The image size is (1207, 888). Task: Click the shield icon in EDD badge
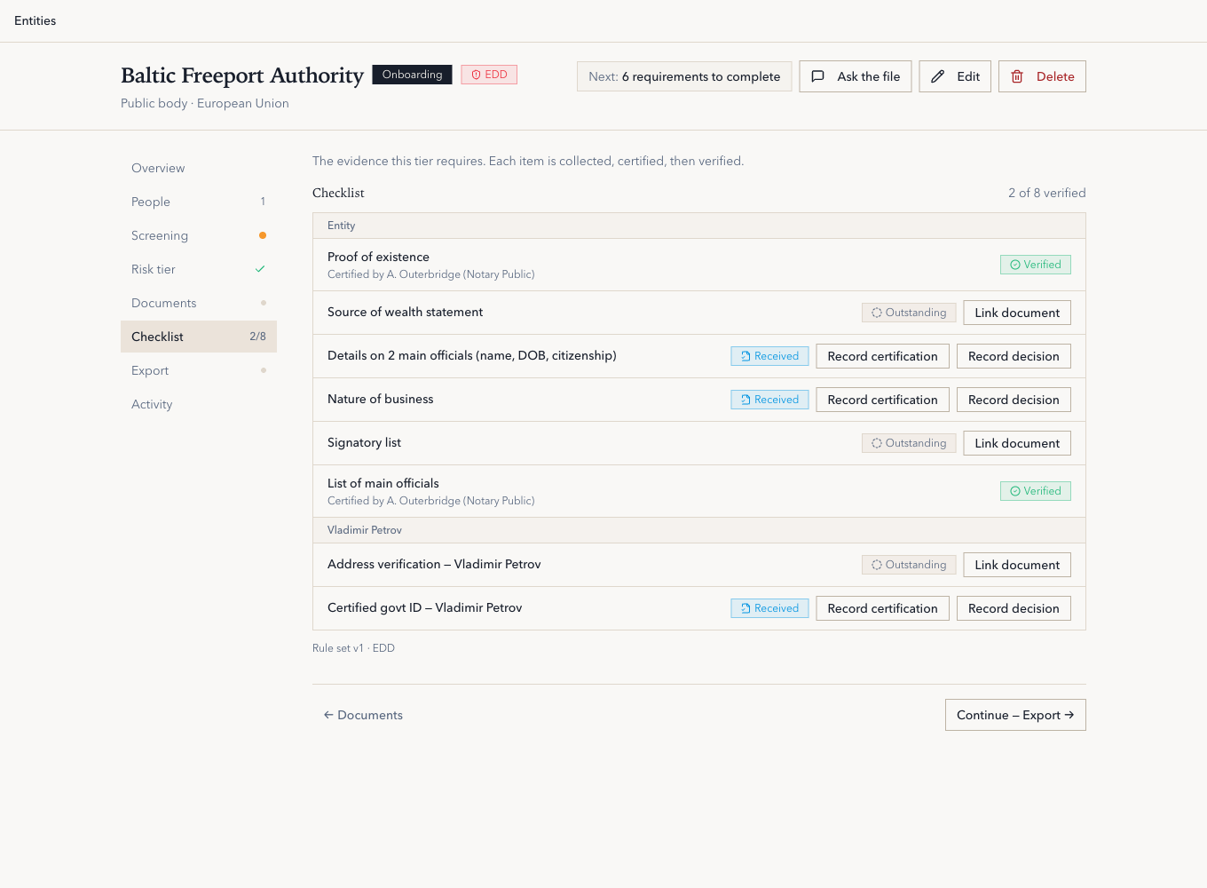click(x=476, y=75)
